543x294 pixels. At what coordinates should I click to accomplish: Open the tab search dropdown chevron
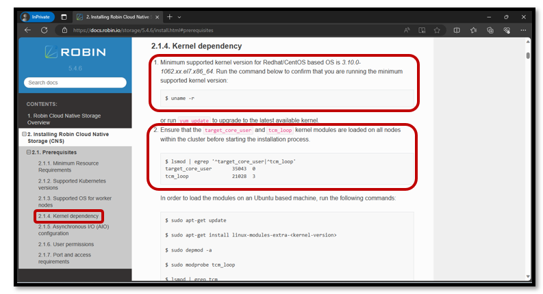pyautogui.click(x=179, y=17)
